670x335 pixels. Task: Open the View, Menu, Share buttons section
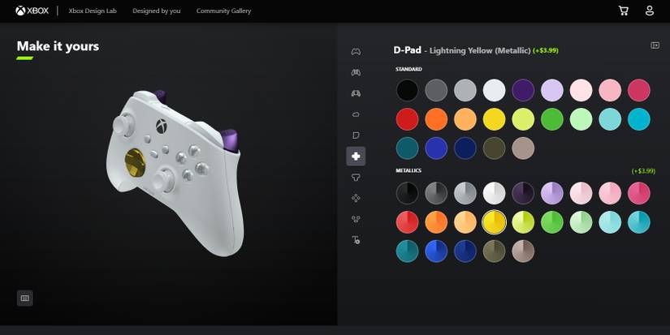click(x=356, y=219)
